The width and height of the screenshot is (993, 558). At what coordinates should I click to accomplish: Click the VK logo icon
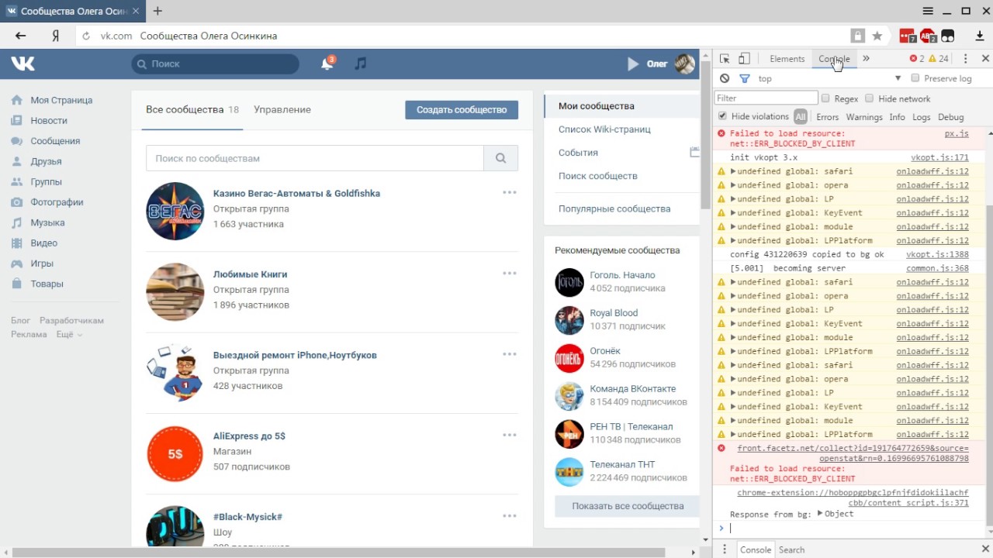click(22, 64)
